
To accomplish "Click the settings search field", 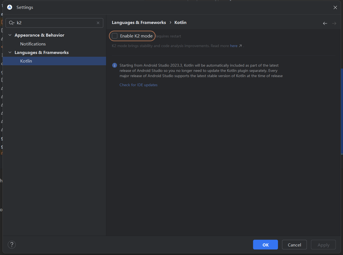I will [54, 23].
